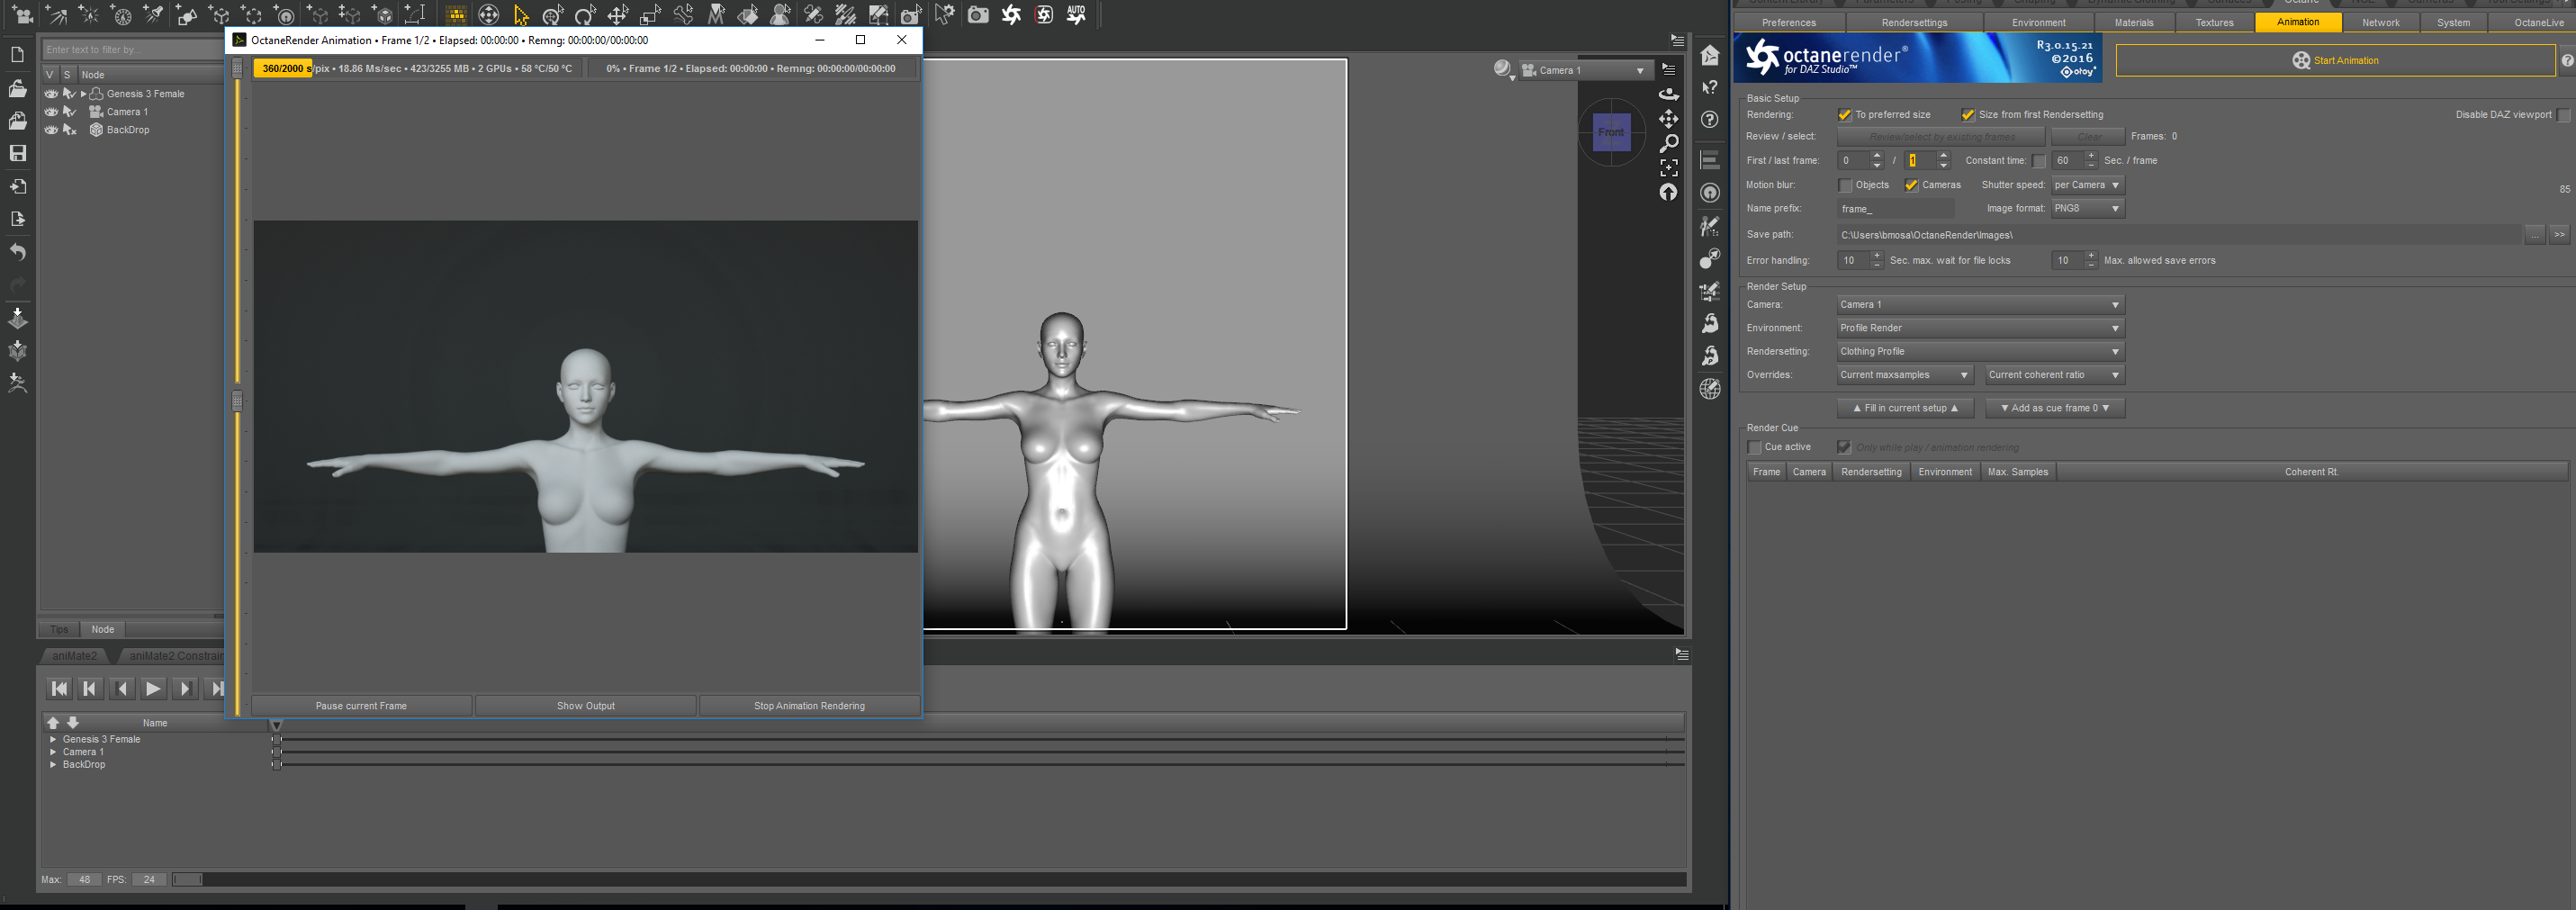
Task: Hide the BackDrop node with its eye icon
Action: (x=51, y=130)
